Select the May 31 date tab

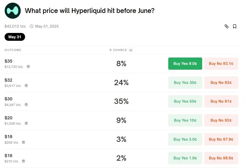click(x=15, y=37)
